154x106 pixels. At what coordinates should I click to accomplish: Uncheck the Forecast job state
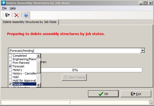point(10,66)
